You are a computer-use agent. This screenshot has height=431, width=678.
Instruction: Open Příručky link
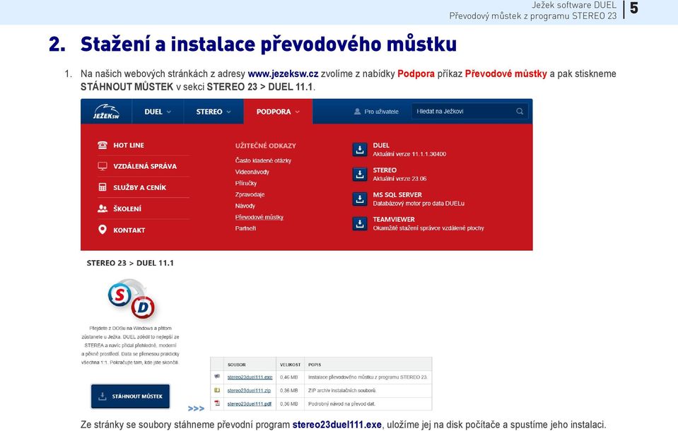(246, 183)
